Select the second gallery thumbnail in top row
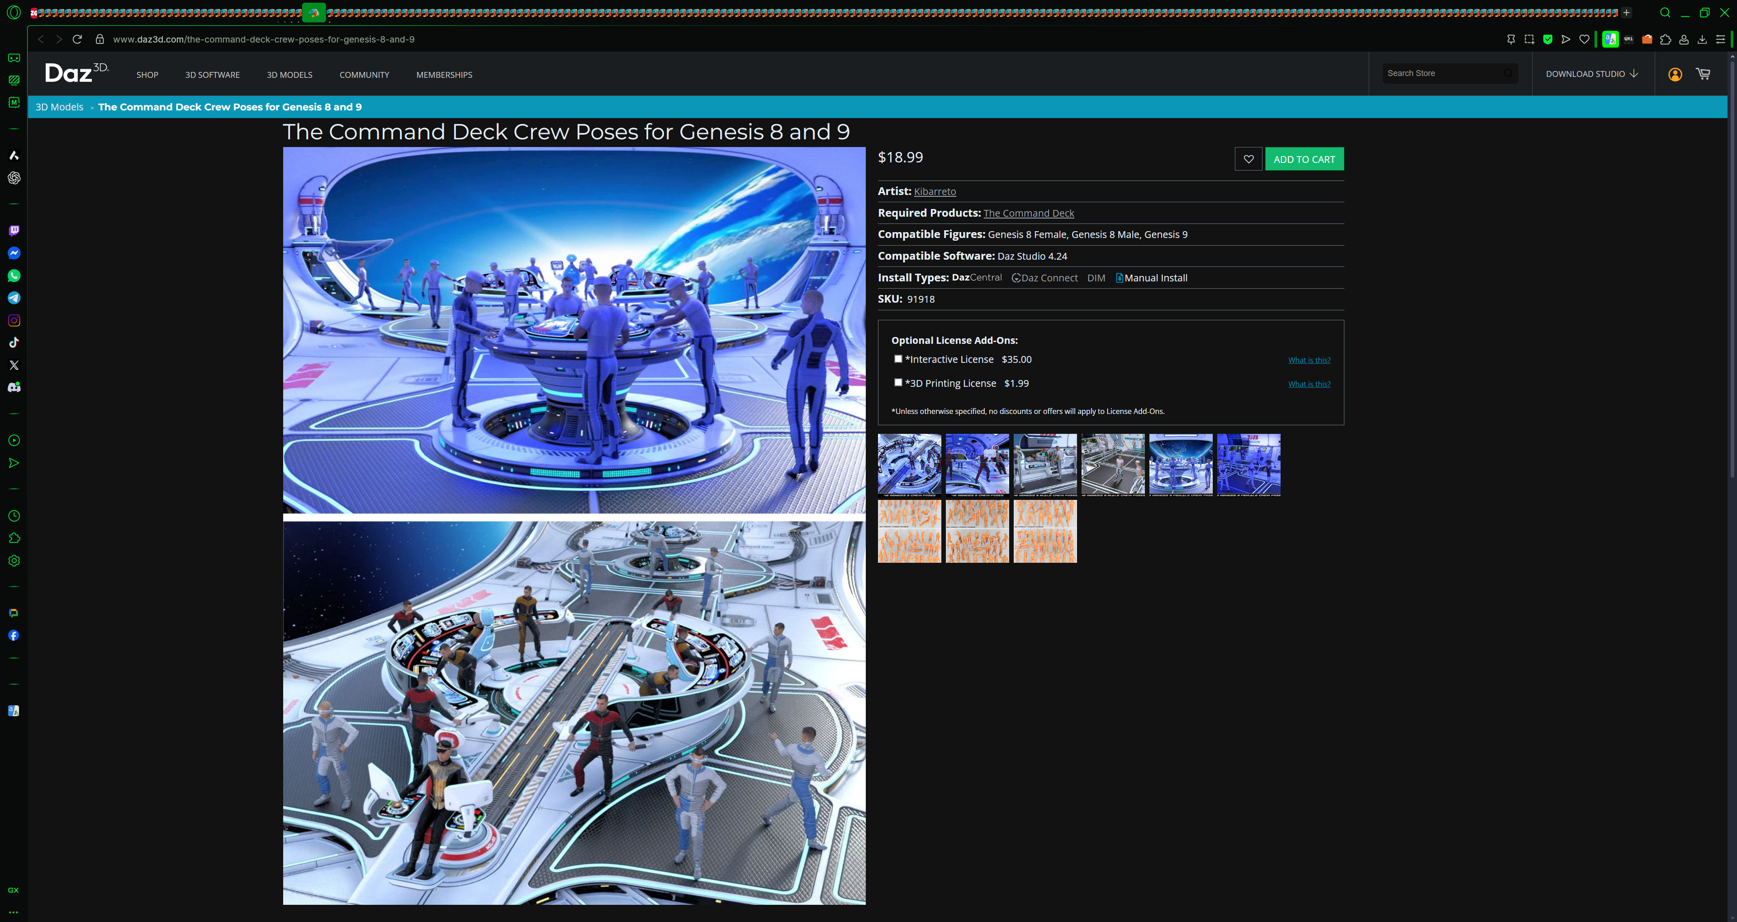 [x=977, y=465]
